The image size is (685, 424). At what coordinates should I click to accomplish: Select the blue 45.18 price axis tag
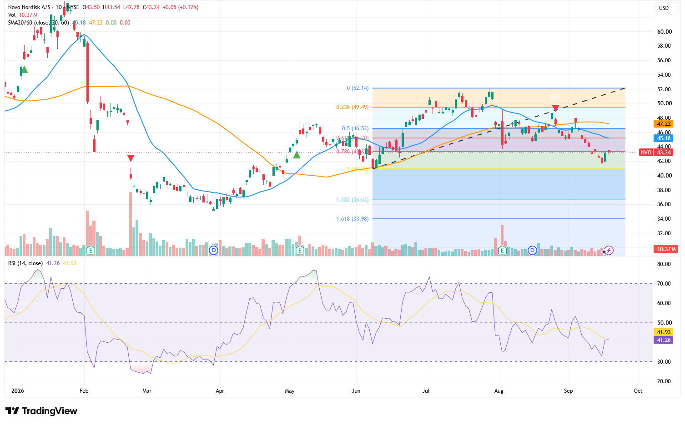click(664, 138)
